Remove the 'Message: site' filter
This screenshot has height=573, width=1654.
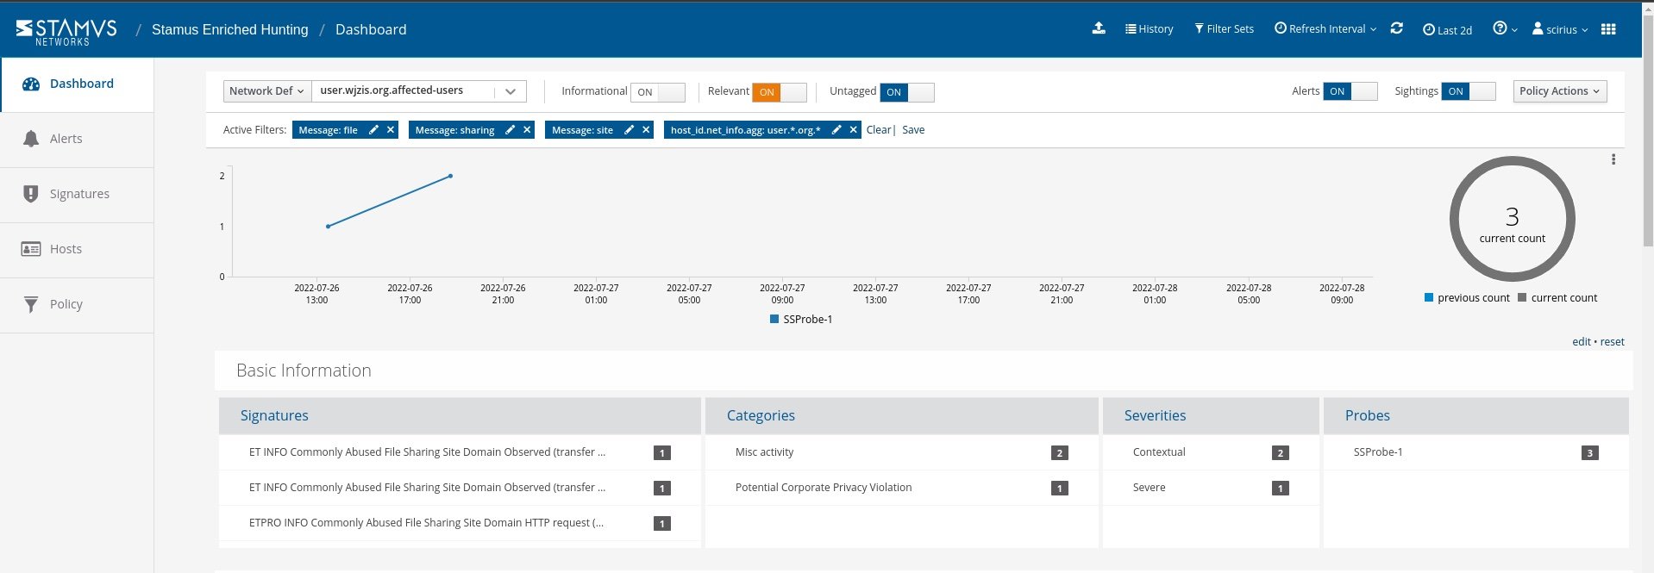646,130
